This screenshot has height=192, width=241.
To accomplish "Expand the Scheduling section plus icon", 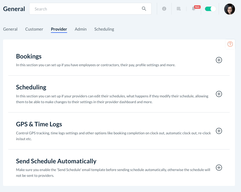I will 219,94.
